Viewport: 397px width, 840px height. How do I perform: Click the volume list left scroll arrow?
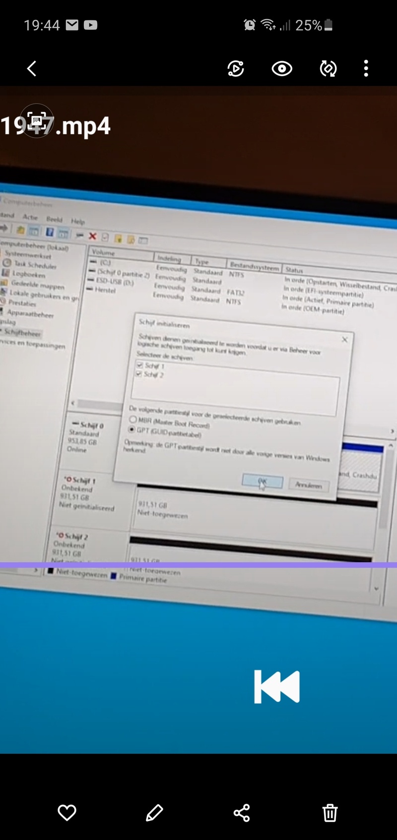[73, 403]
